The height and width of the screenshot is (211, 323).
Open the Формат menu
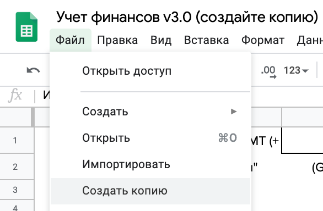[x=263, y=40]
